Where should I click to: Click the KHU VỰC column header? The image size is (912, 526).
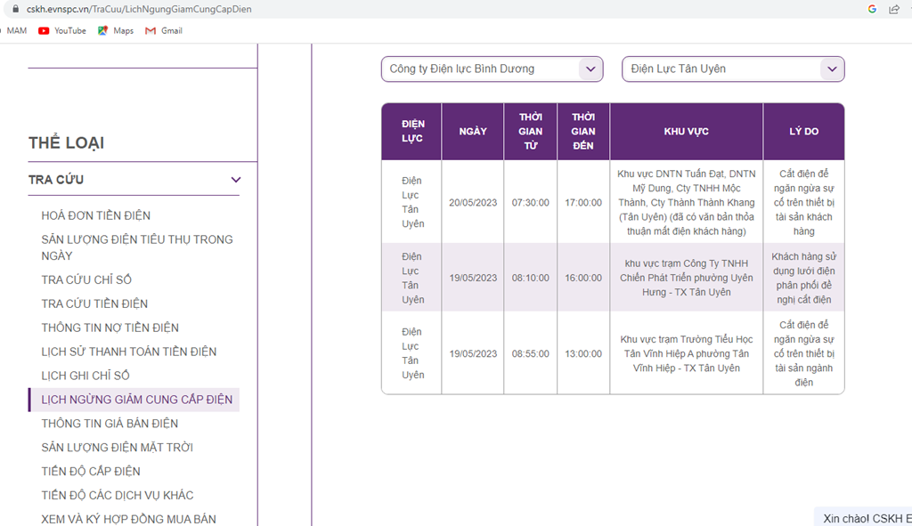(687, 132)
